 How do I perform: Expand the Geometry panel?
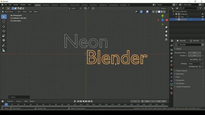coord(180,74)
